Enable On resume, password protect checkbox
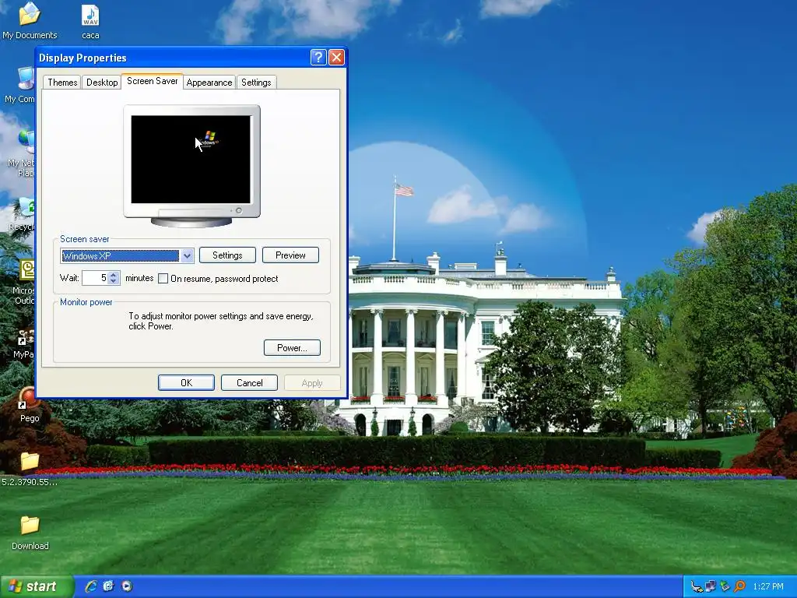 point(163,279)
